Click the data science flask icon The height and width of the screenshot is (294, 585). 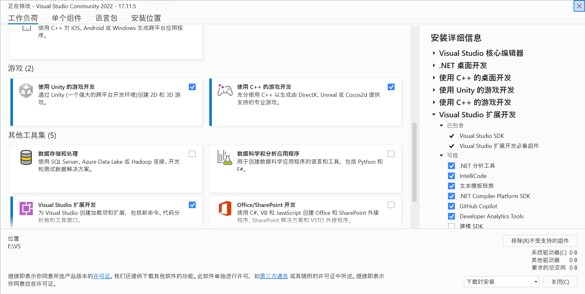click(225, 157)
